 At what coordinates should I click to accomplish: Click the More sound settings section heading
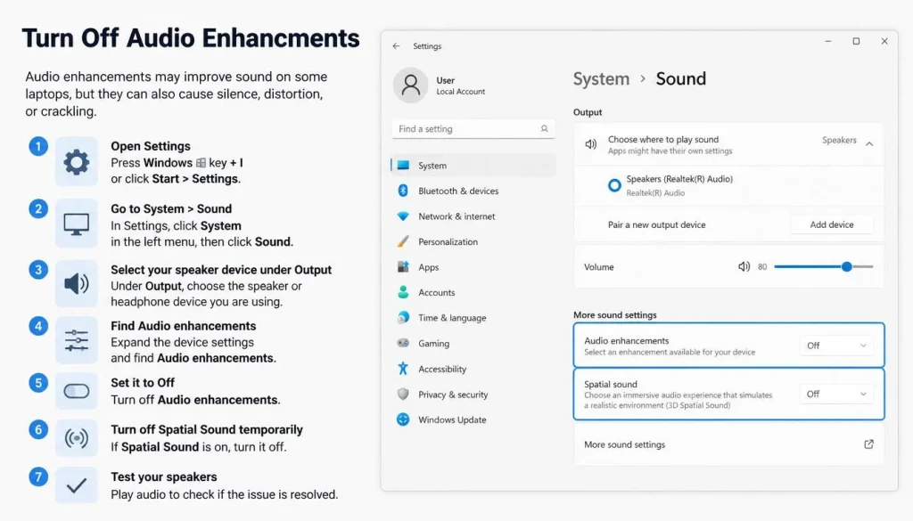[615, 315]
